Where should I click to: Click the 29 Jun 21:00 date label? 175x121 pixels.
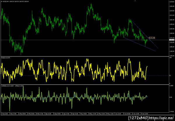click(144, 114)
